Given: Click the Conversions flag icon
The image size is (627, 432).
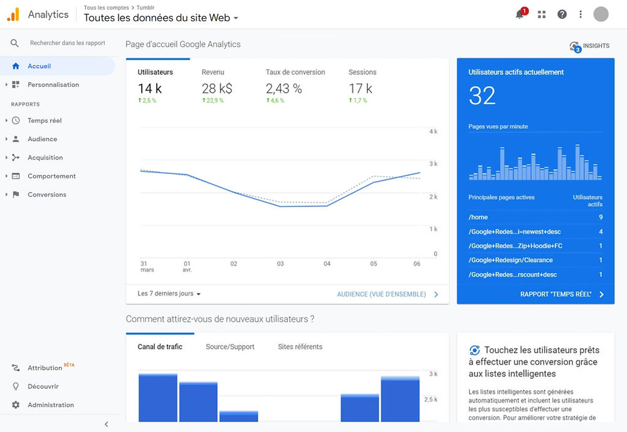Looking at the screenshot, I should tap(16, 195).
